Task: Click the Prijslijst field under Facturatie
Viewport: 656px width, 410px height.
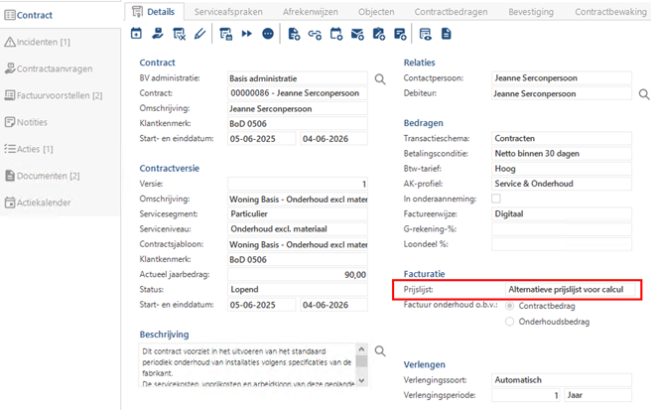Action: click(x=570, y=290)
